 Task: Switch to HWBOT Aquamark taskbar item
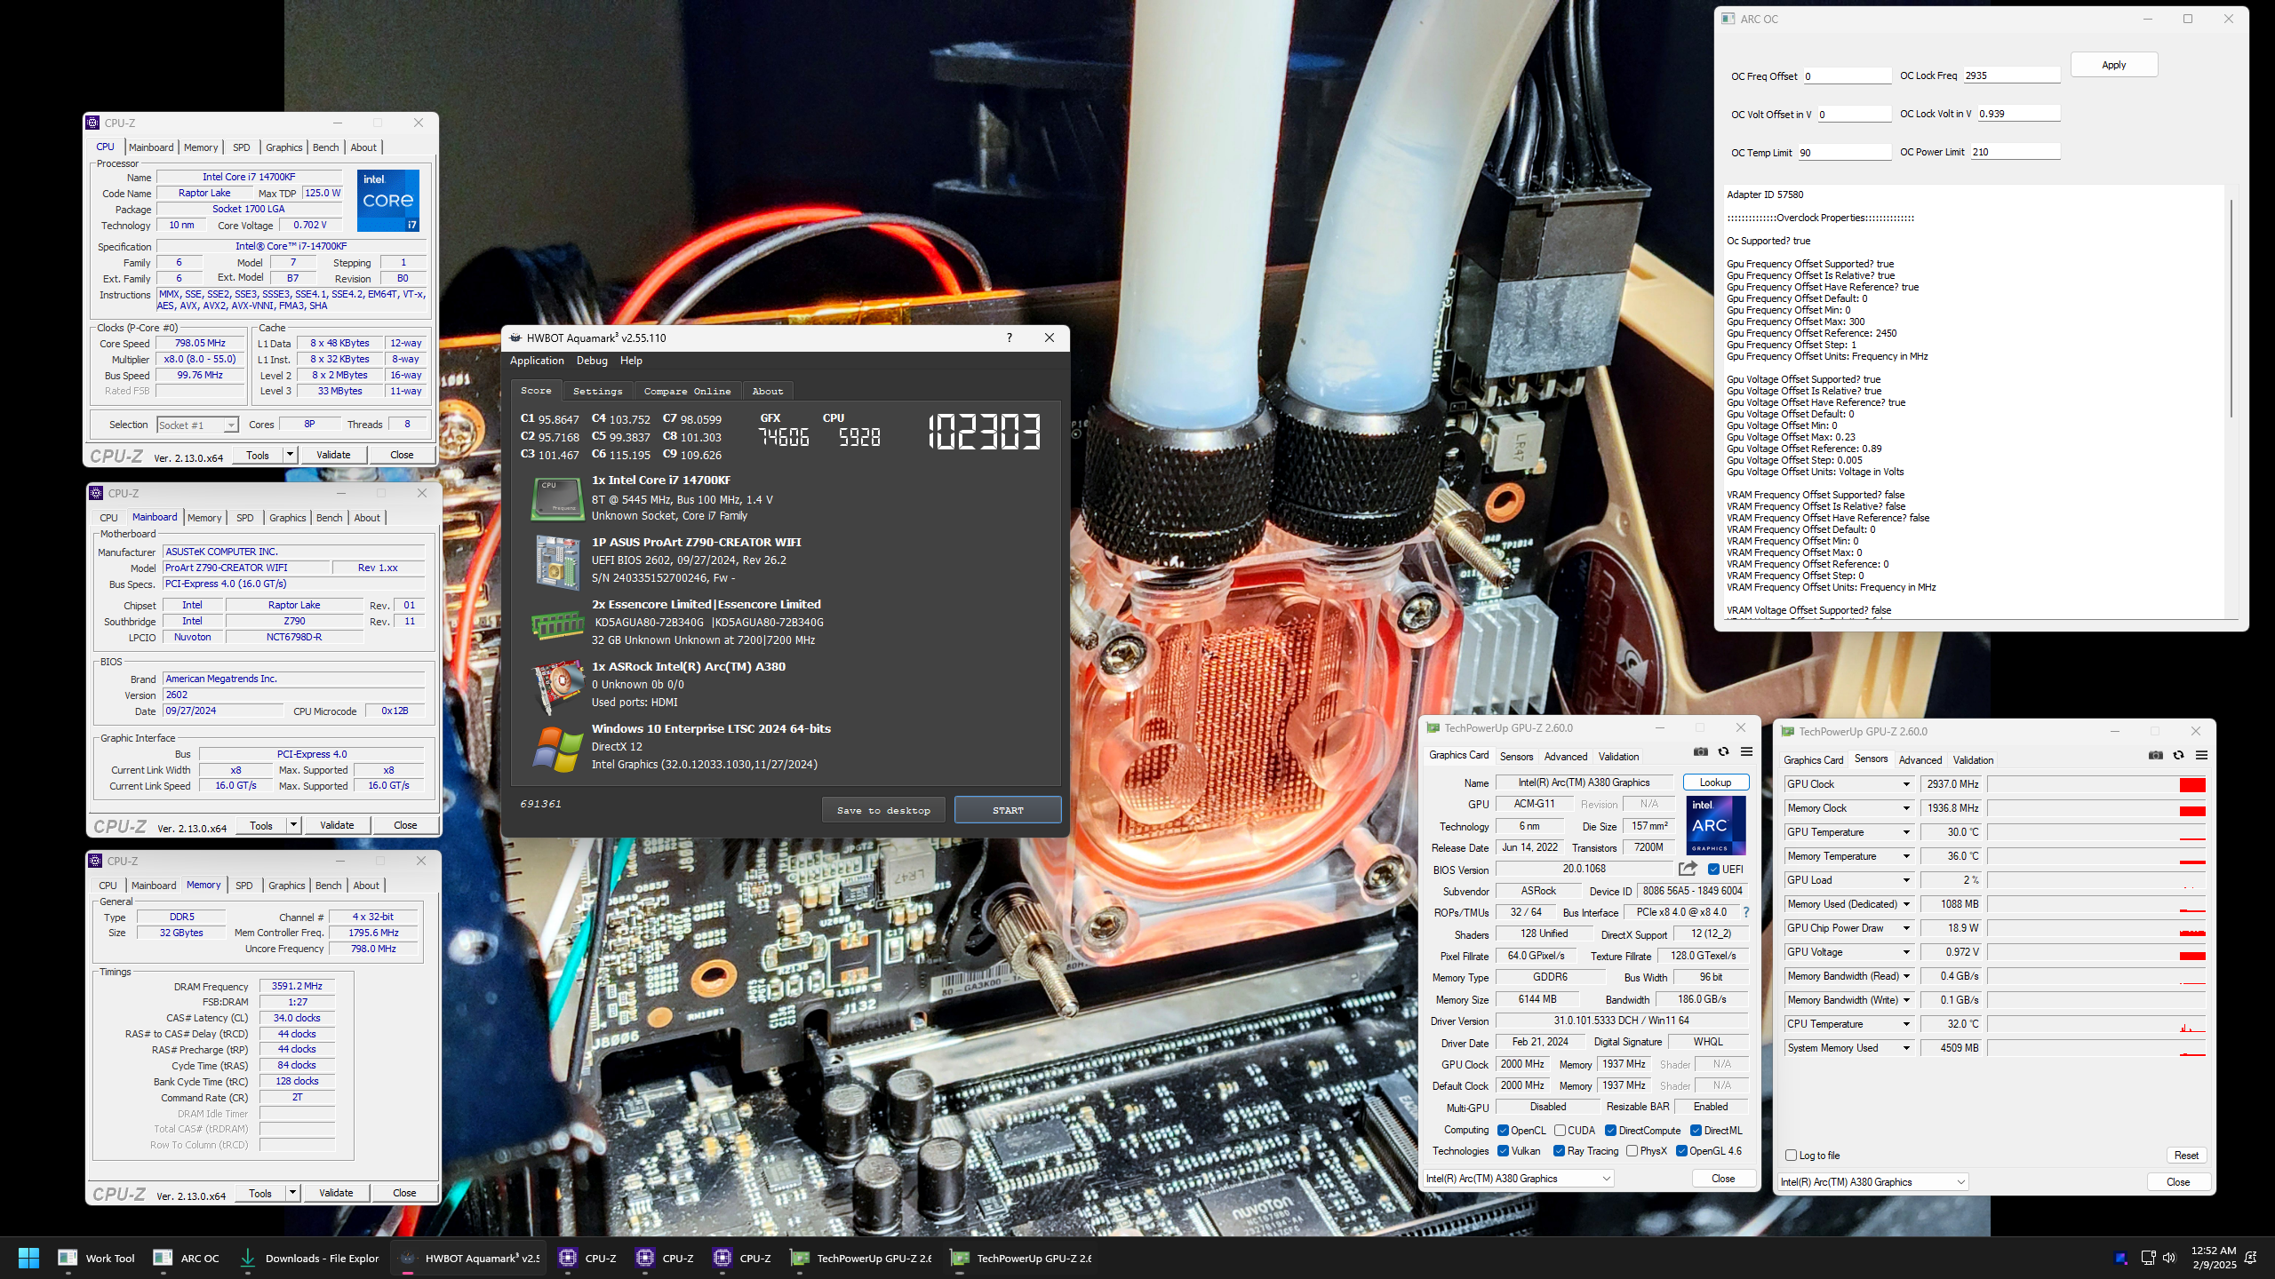coord(470,1258)
